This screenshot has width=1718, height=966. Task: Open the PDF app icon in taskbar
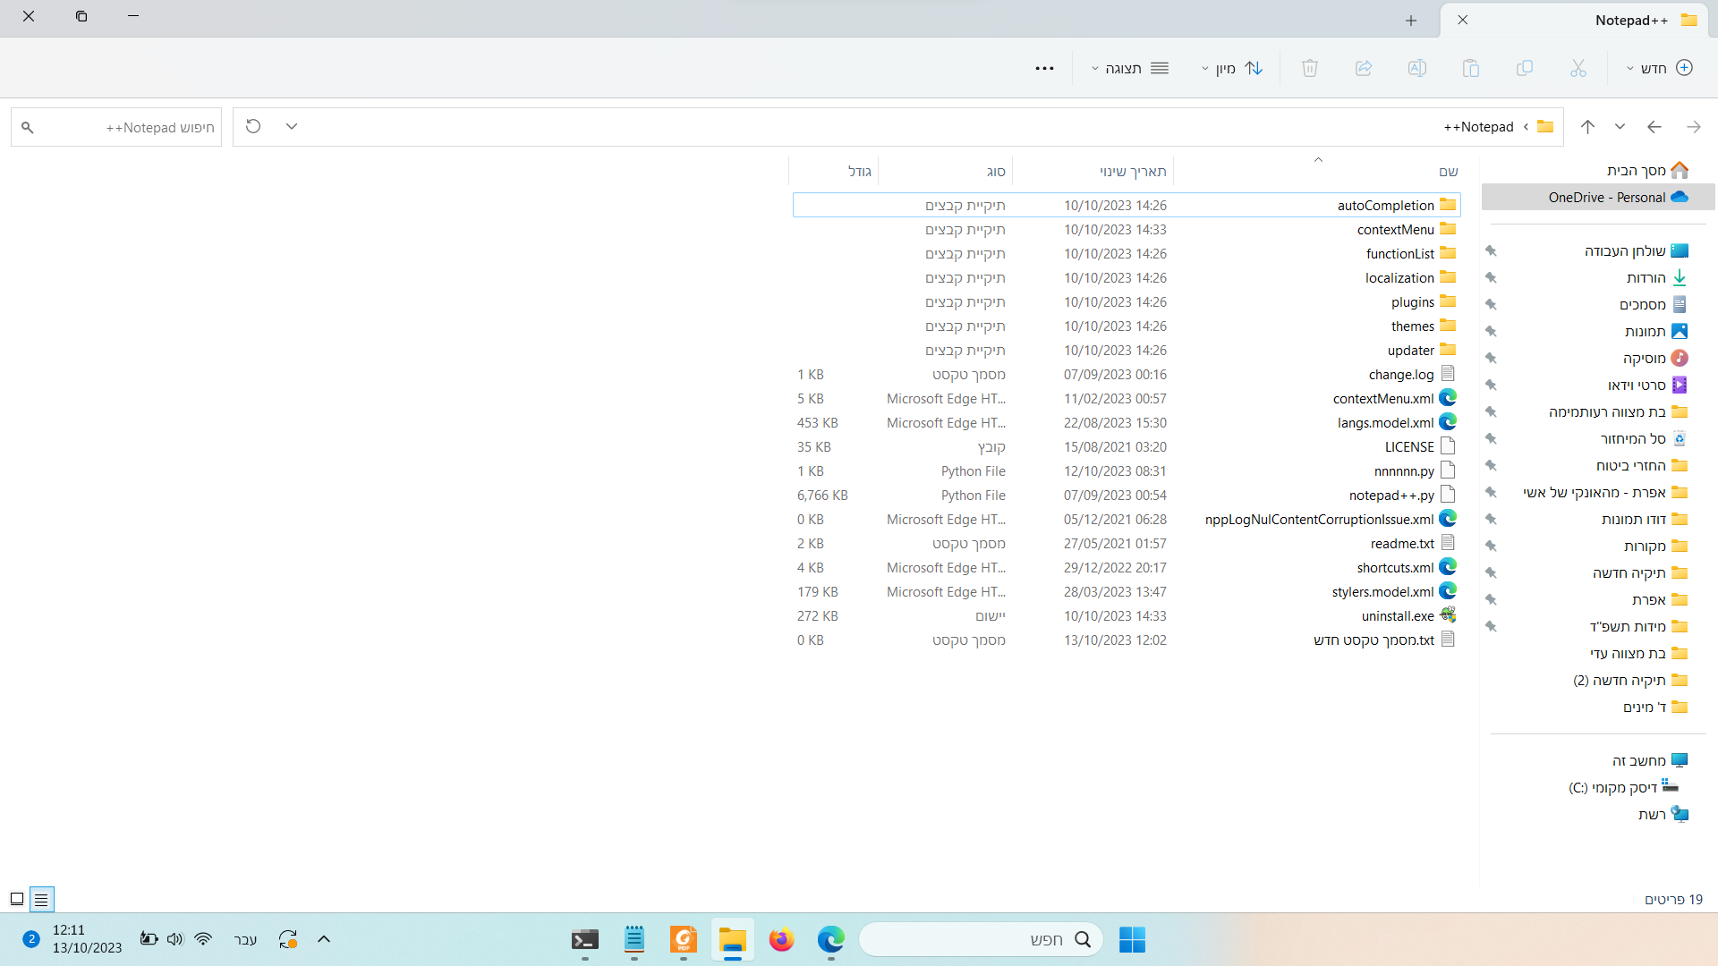click(x=684, y=939)
